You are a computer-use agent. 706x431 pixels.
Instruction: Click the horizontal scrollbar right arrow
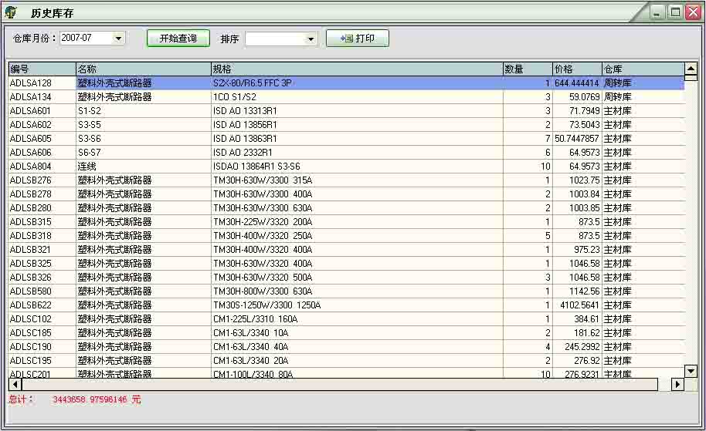(677, 384)
